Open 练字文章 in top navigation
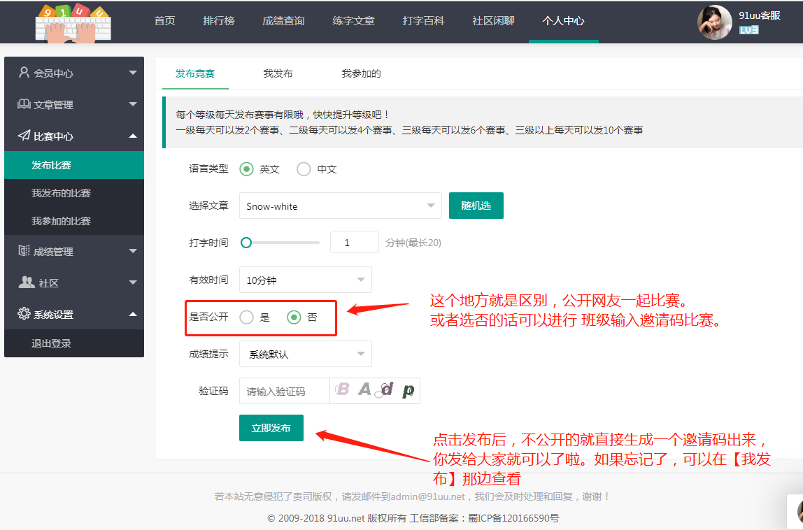 coord(353,21)
